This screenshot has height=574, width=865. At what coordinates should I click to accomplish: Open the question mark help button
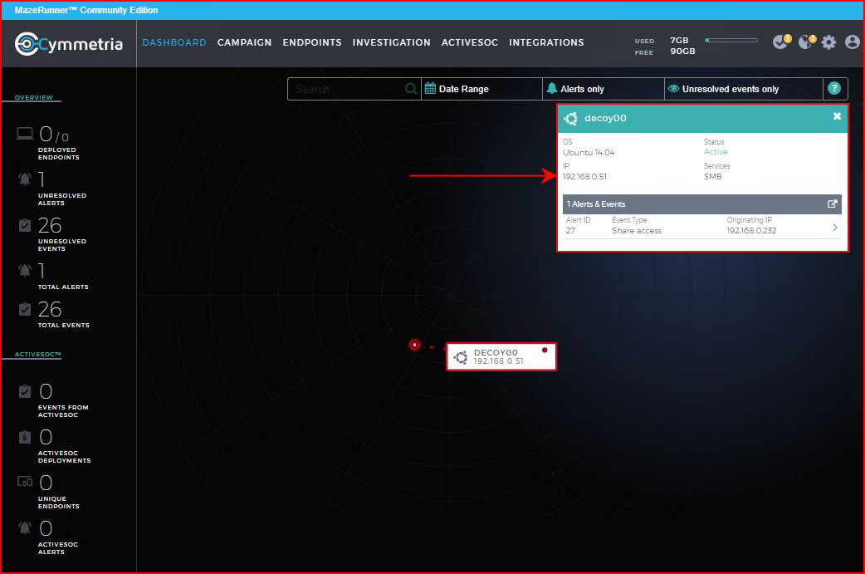[x=834, y=88]
